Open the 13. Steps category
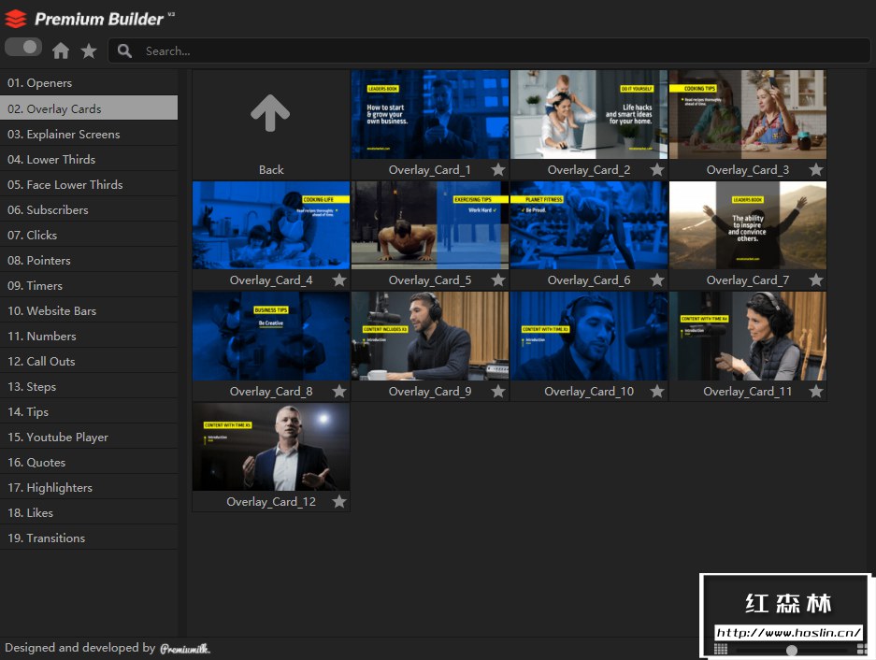 point(89,386)
